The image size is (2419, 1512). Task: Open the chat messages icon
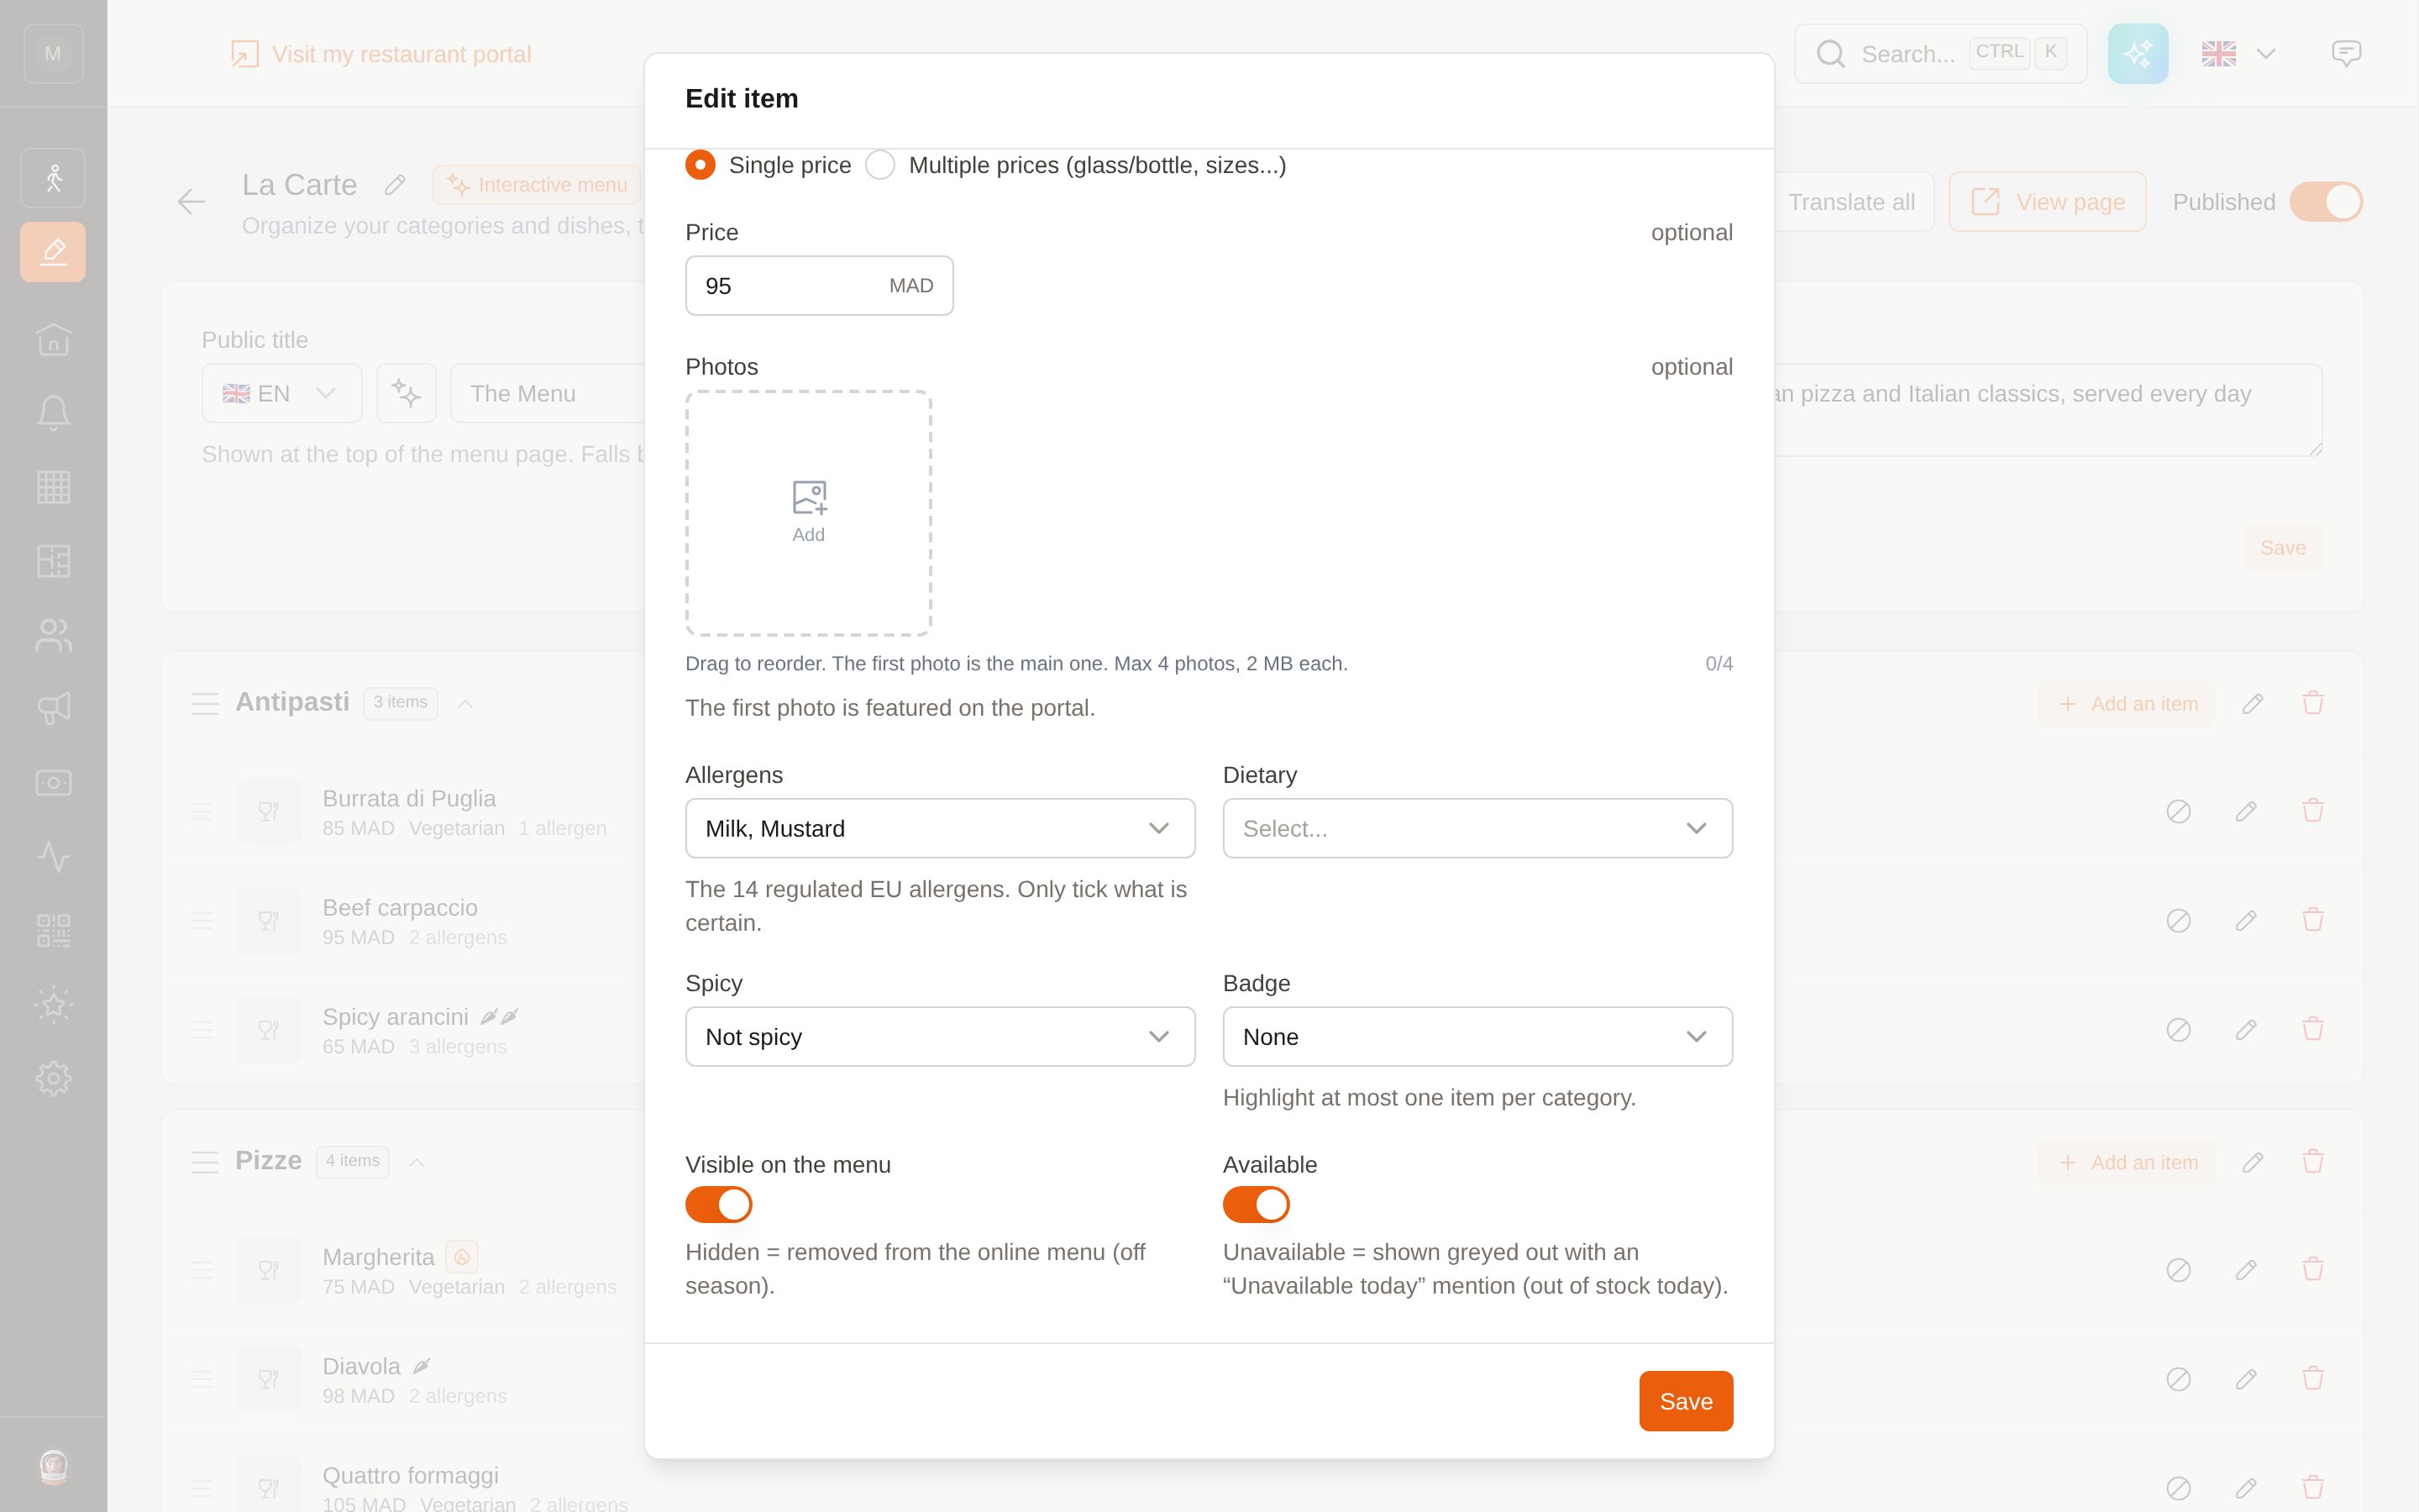coord(2346,54)
